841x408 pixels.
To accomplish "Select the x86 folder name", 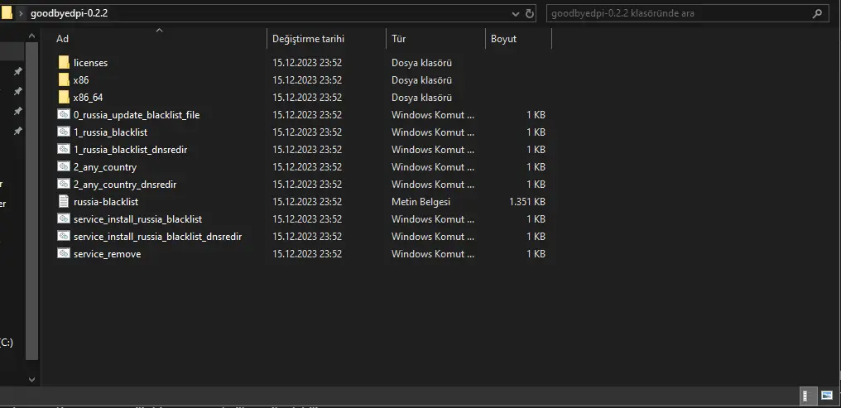I will 81,80.
